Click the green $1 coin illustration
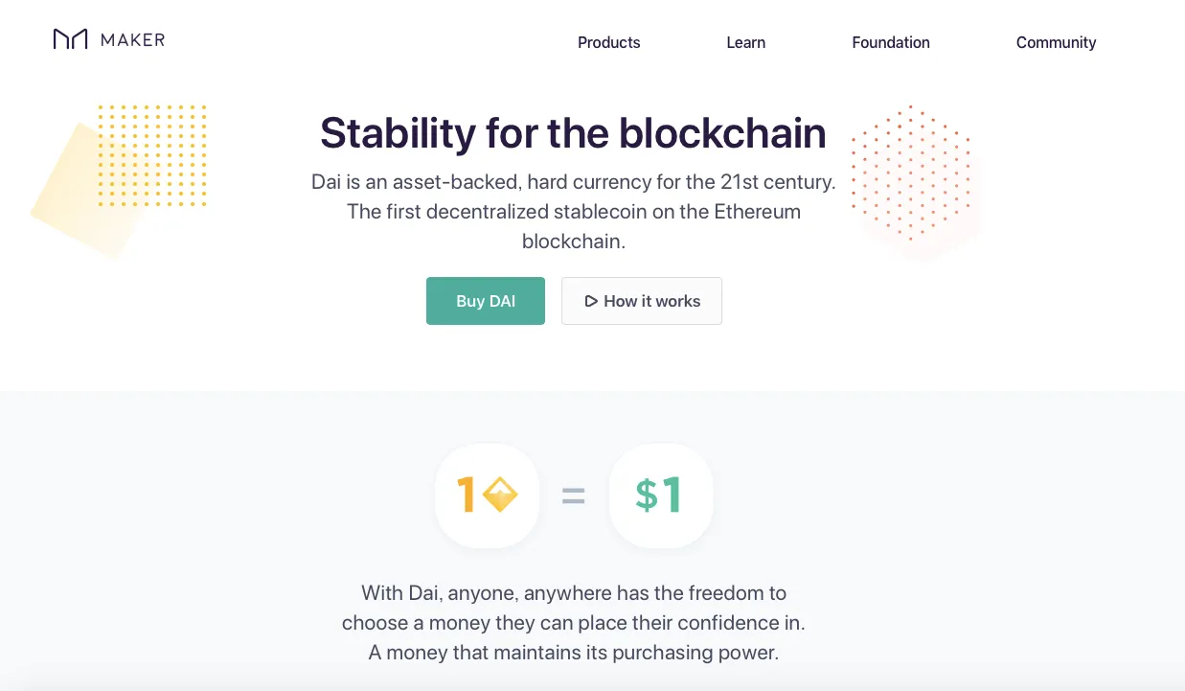Image resolution: width=1185 pixels, height=691 pixels. [x=660, y=495]
